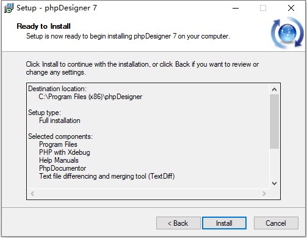
Task: Click the 'Destination location:' line
Action: pos(57,89)
